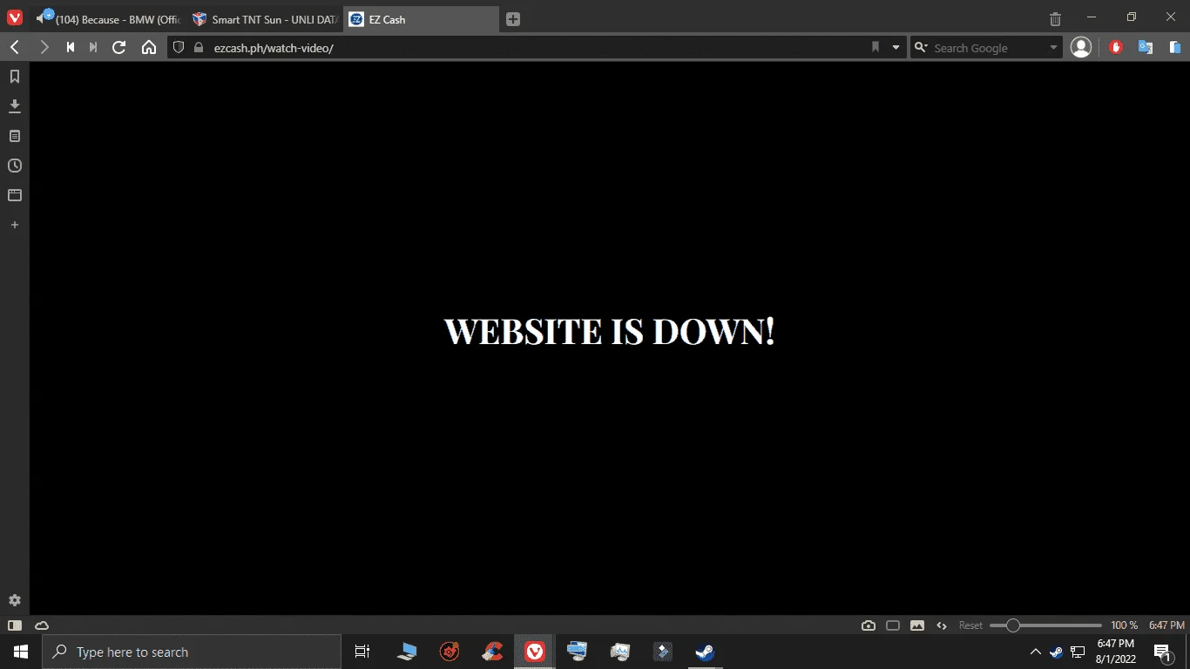Open the History panel
Image resolution: width=1190 pixels, height=669 pixels.
[15, 166]
